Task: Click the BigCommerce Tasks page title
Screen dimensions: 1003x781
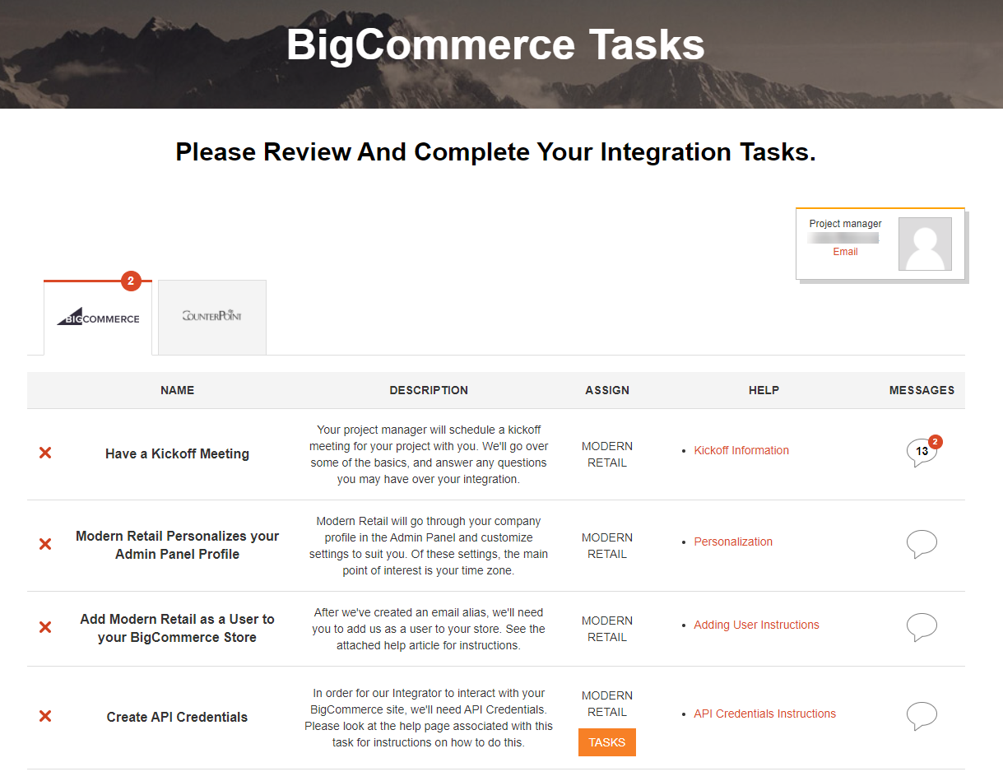Action: point(495,44)
